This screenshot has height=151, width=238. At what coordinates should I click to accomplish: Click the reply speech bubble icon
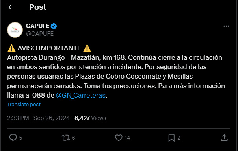click(x=13, y=138)
